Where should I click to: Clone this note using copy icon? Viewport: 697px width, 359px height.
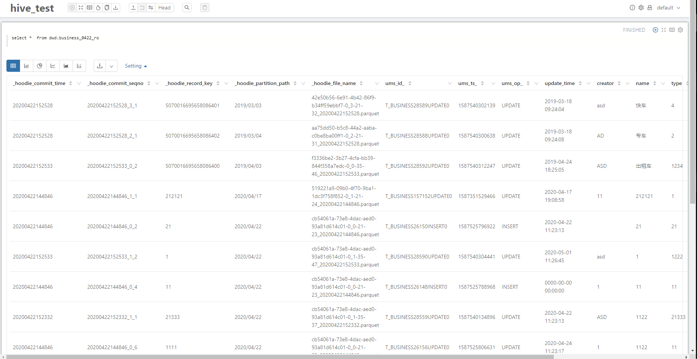point(107,8)
